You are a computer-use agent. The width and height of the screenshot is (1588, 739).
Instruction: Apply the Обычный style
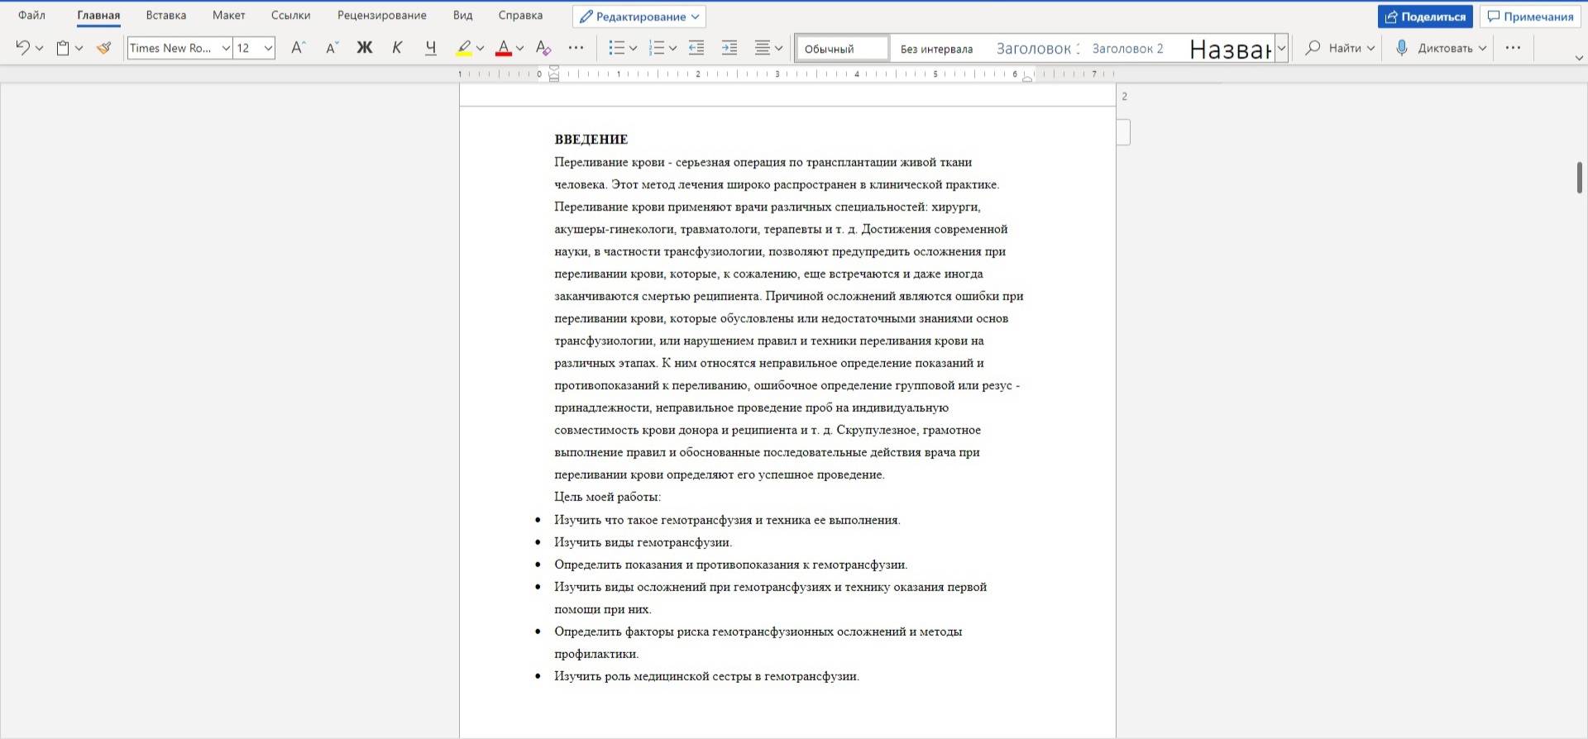pyautogui.click(x=843, y=48)
